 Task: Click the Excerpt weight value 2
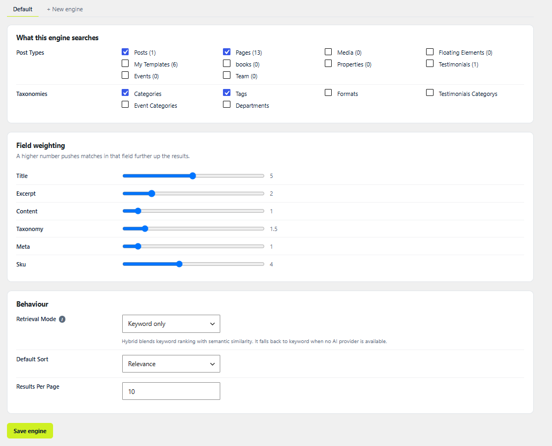point(271,194)
